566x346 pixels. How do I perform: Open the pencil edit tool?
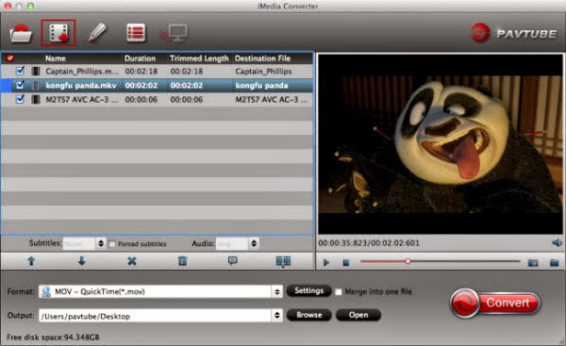97,33
